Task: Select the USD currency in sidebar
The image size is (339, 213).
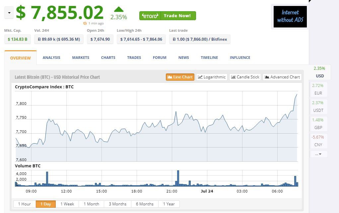Action: click(x=320, y=72)
